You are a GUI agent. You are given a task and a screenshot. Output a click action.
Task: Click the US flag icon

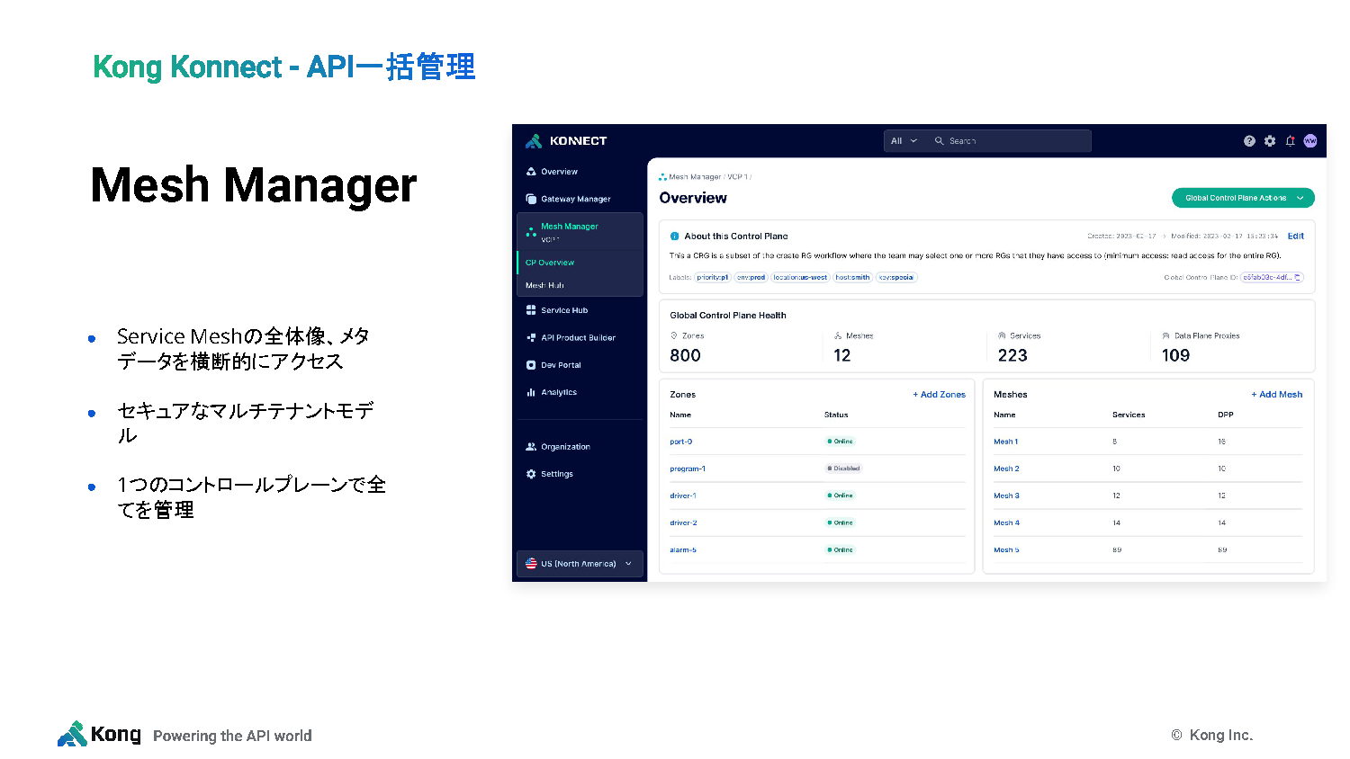coord(531,564)
